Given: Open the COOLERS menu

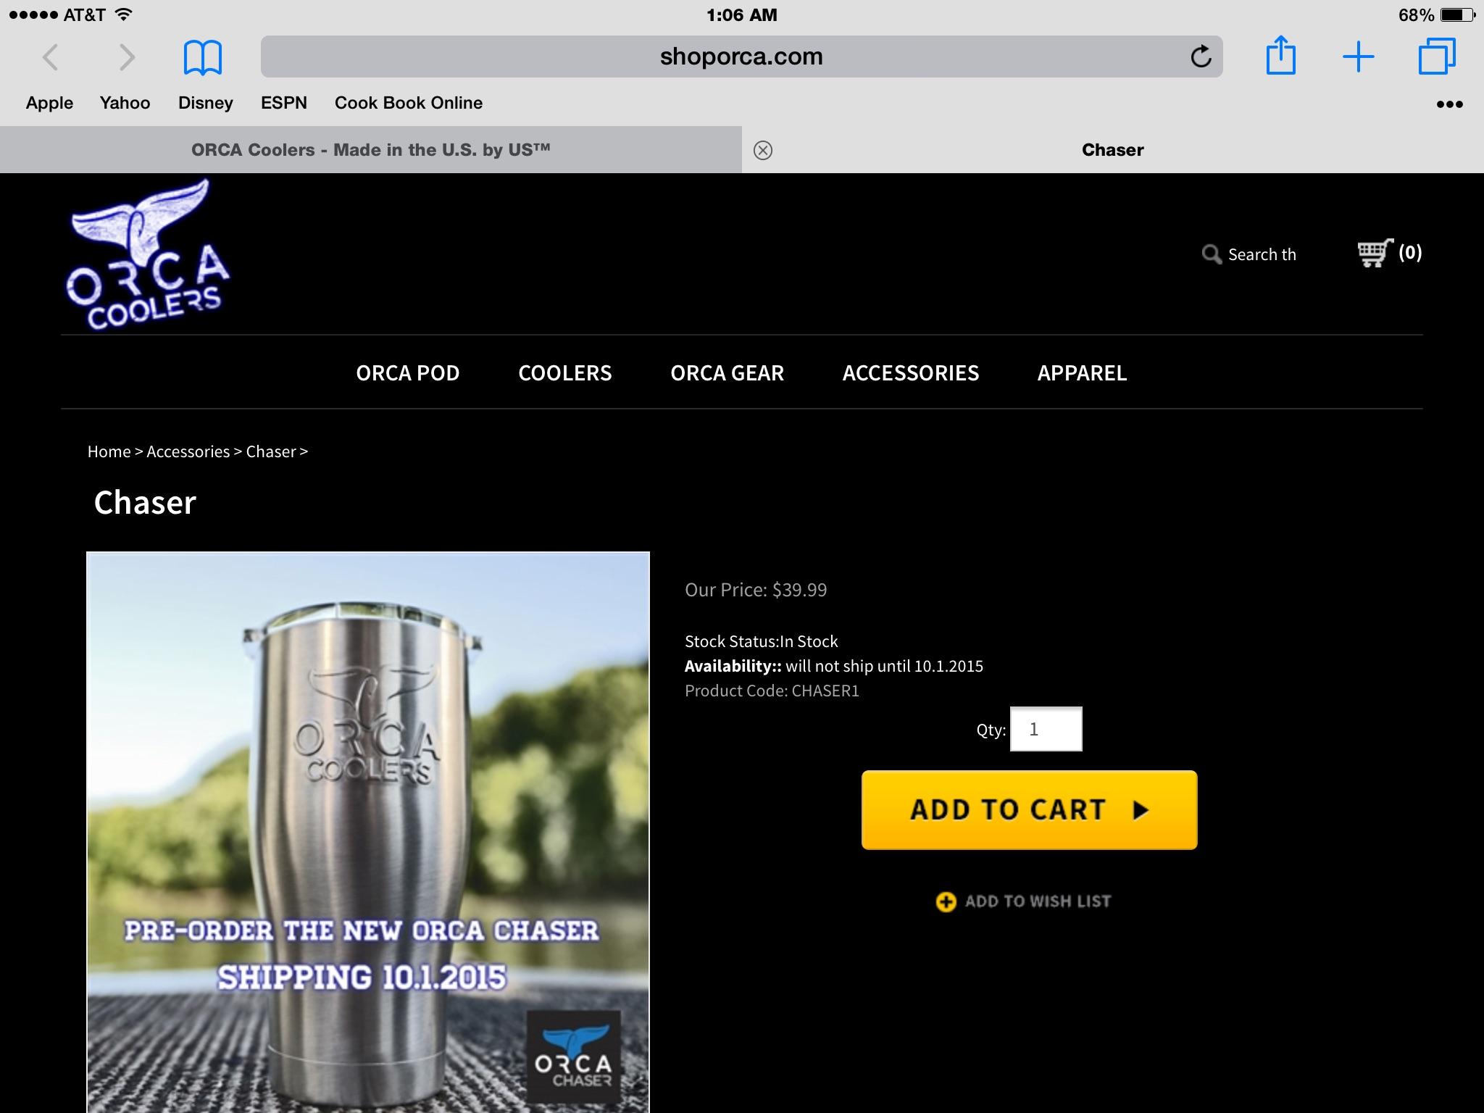Looking at the screenshot, I should [565, 372].
